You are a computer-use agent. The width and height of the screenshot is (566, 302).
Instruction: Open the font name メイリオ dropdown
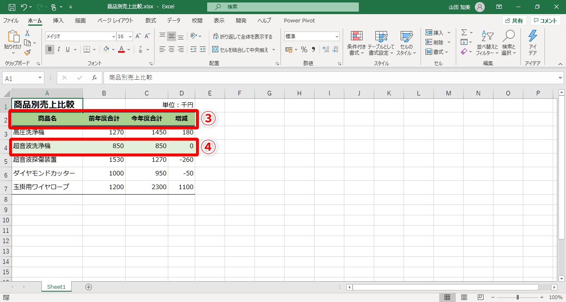114,37
